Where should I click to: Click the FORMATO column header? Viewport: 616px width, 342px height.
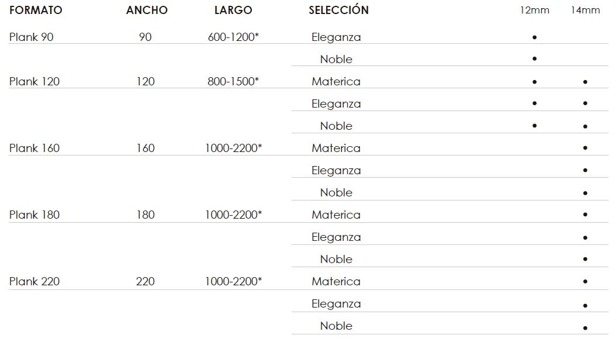pyautogui.click(x=36, y=10)
